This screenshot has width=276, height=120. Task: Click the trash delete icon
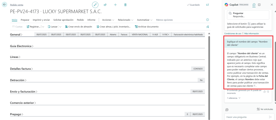125,5
